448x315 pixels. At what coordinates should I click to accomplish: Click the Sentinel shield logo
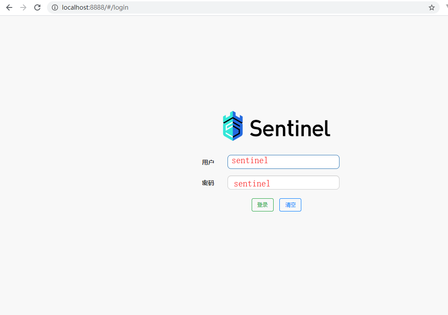pyautogui.click(x=233, y=126)
